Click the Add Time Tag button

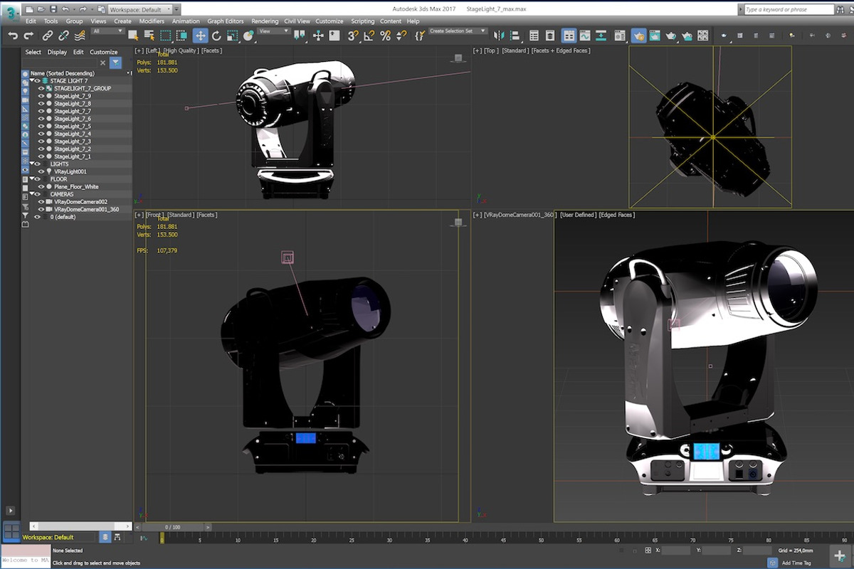coord(796,563)
